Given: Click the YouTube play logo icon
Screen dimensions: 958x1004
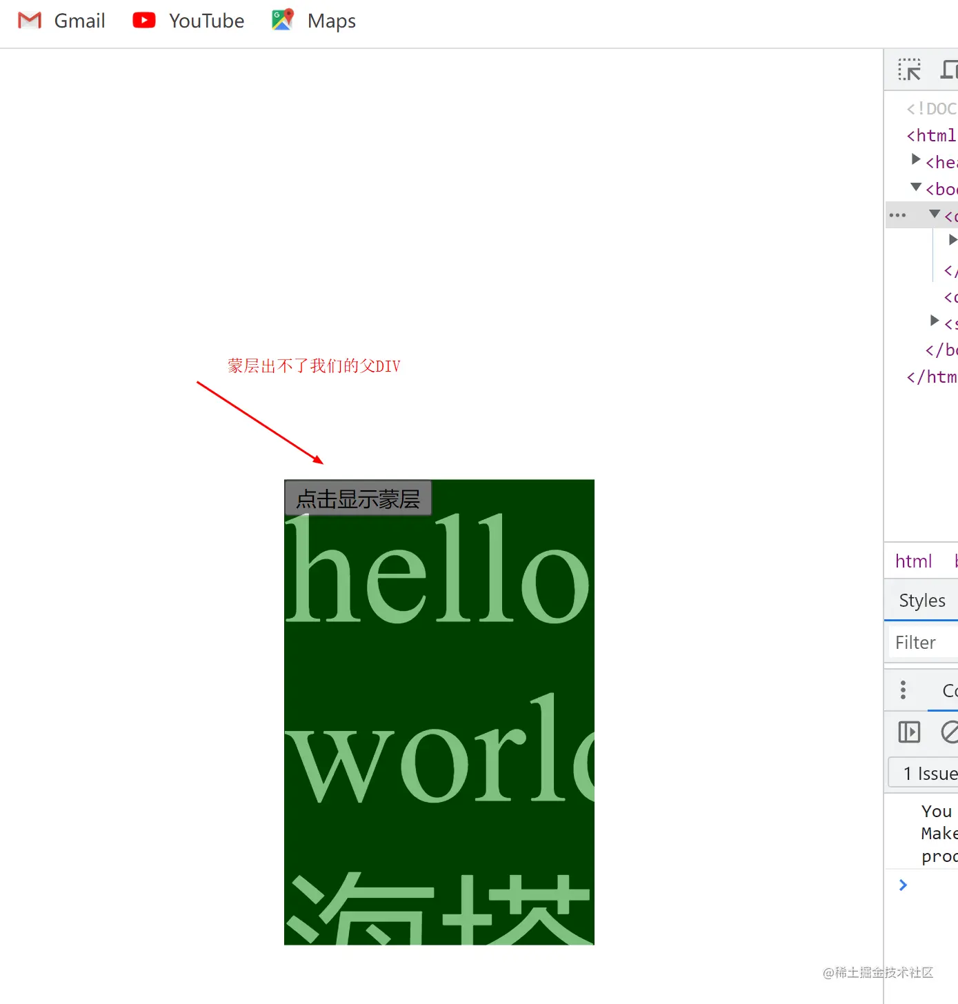Looking at the screenshot, I should (x=144, y=20).
